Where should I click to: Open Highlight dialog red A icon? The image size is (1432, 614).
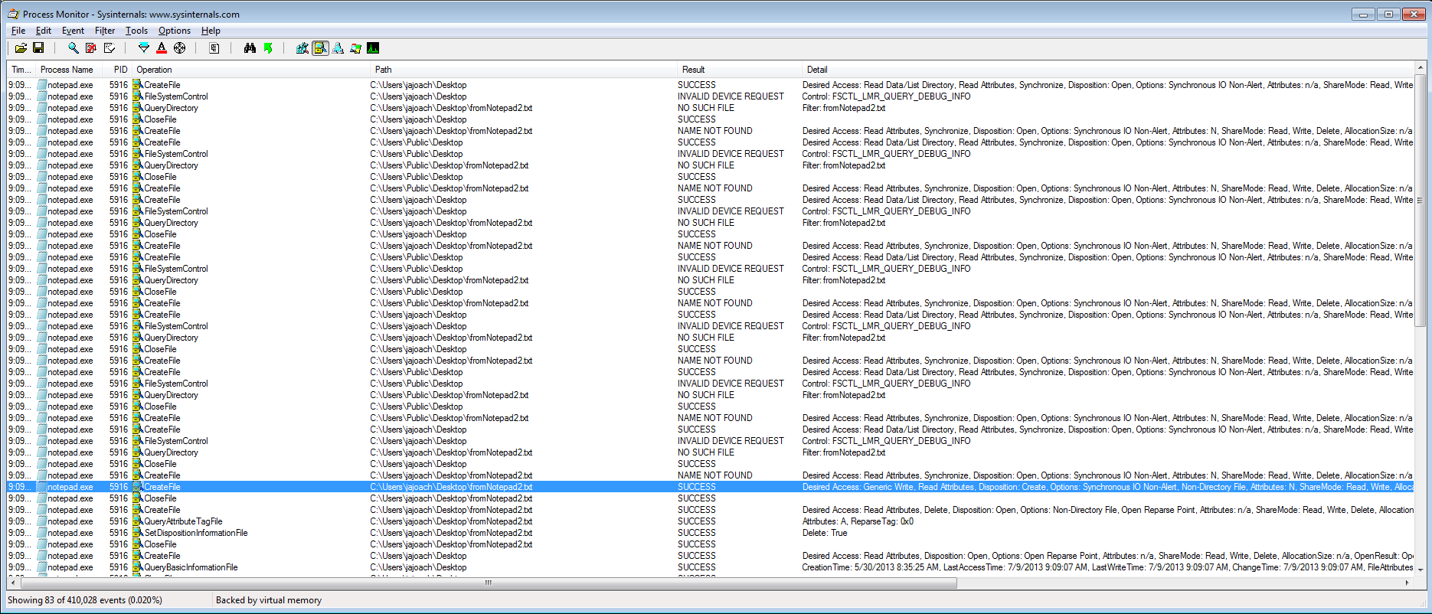(162, 48)
